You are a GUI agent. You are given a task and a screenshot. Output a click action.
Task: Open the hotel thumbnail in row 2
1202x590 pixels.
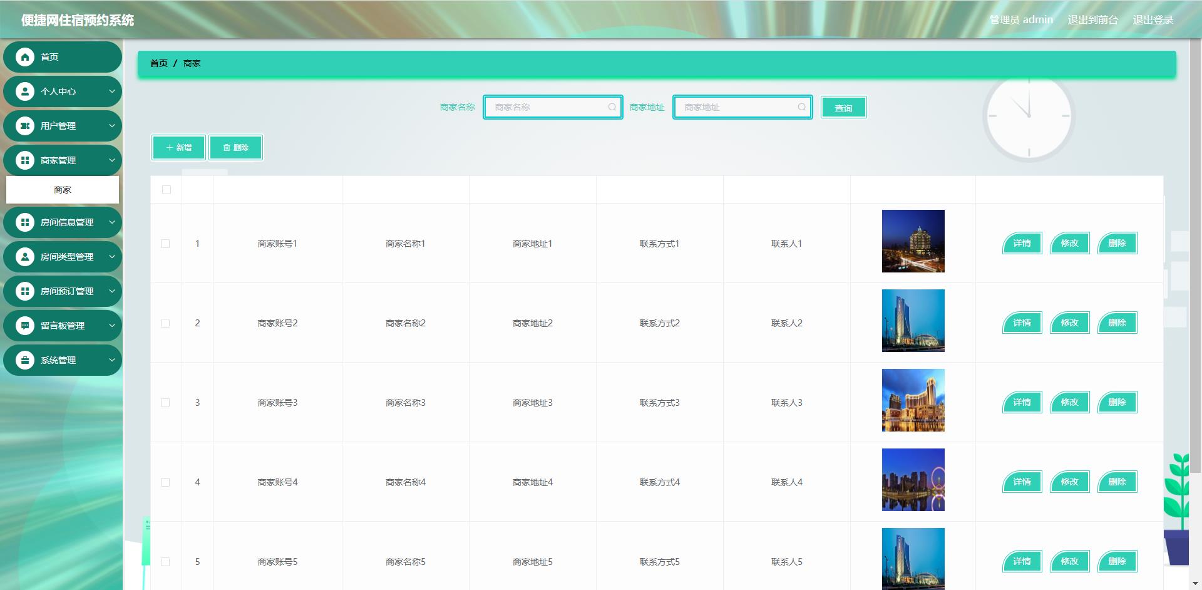[913, 321]
